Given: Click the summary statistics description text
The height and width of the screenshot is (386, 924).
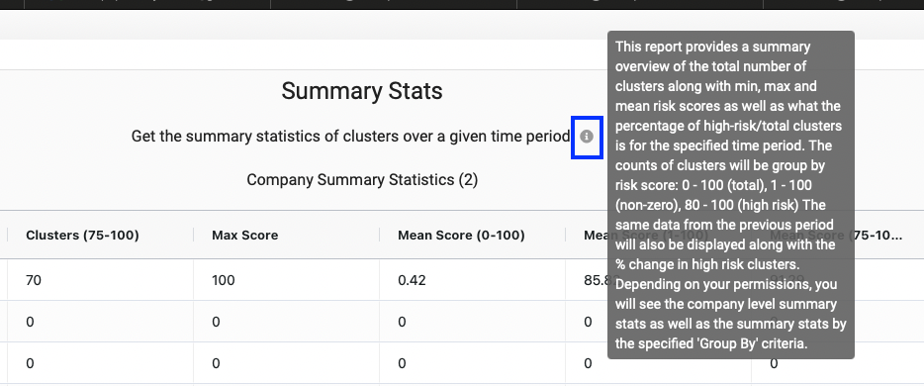Looking at the screenshot, I should click(350, 137).
